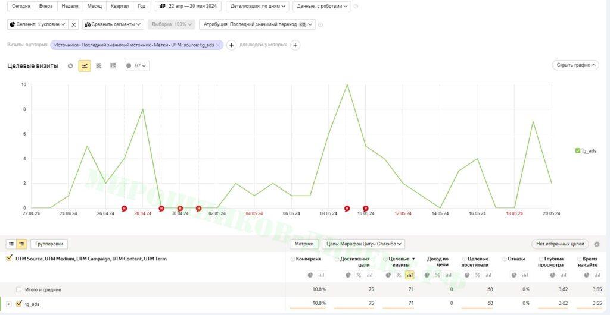The width and height of the screenshot is (610, 315).
Task: Open the date range 22 апр — 20 мая picker
Action: pos(188,6)
